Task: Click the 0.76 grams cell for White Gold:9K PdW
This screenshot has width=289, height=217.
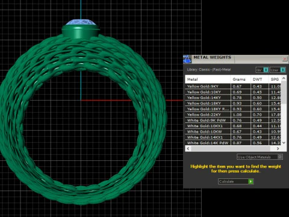Action: point(240,120)
